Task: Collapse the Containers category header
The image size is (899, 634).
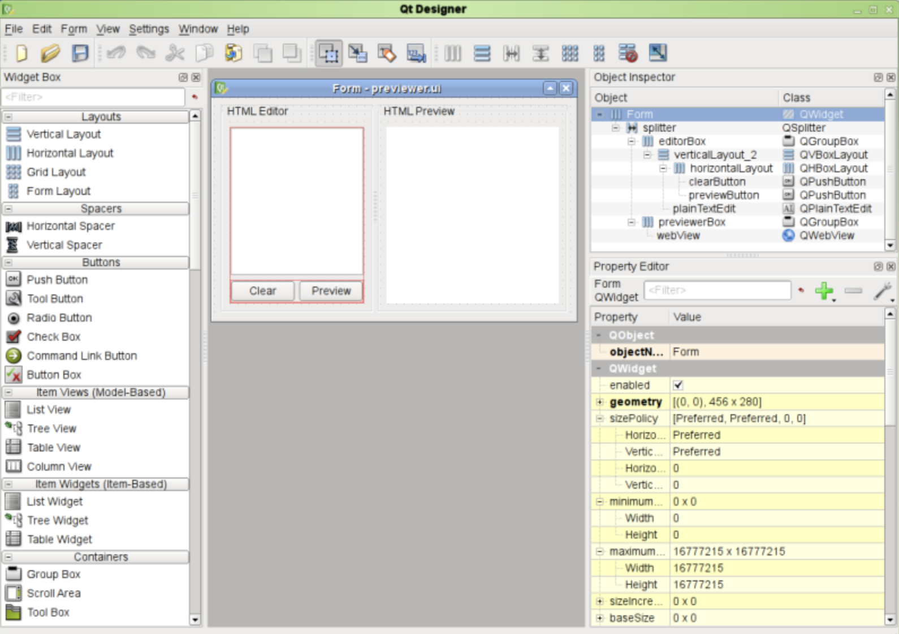Action: [8, 557]
